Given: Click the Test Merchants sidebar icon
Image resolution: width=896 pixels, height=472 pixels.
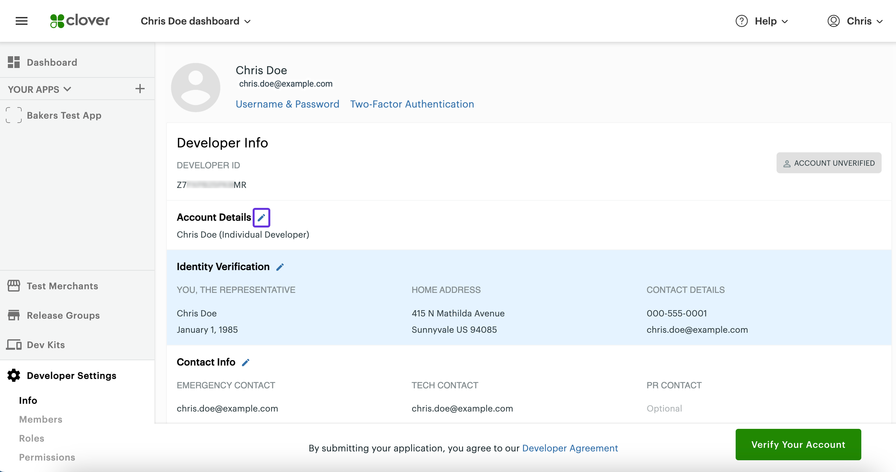Looking at the screenshot, I should pyautogui.click(x=14, y=286).
